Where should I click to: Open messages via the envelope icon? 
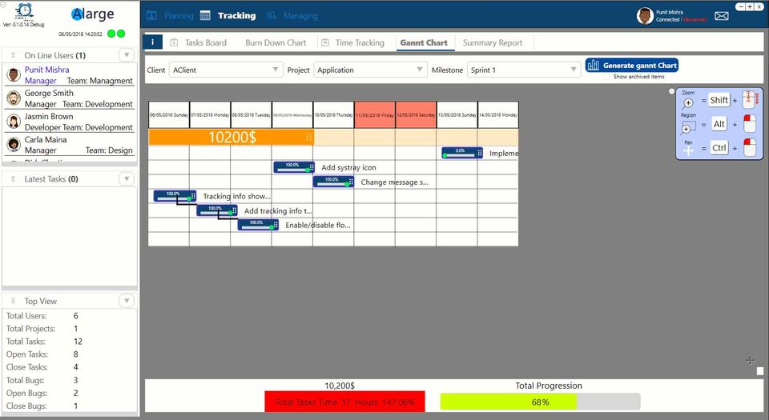pyautogui.click(x=722, y=16)
